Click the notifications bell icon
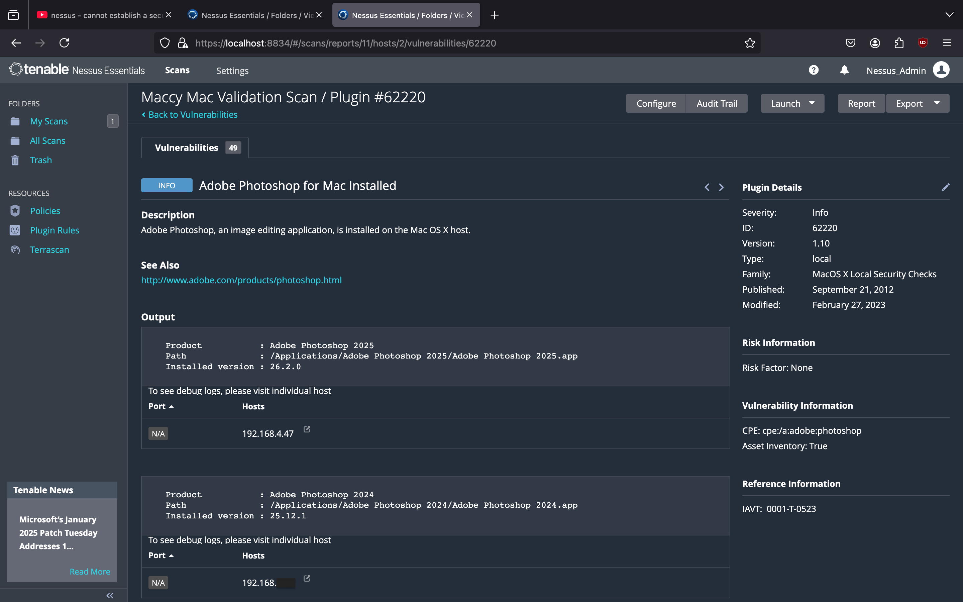 [x=844, y=71]
